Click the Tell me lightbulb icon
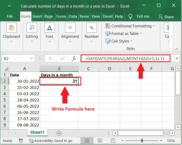Screen dimensions: 182x145 pos(131,16)
